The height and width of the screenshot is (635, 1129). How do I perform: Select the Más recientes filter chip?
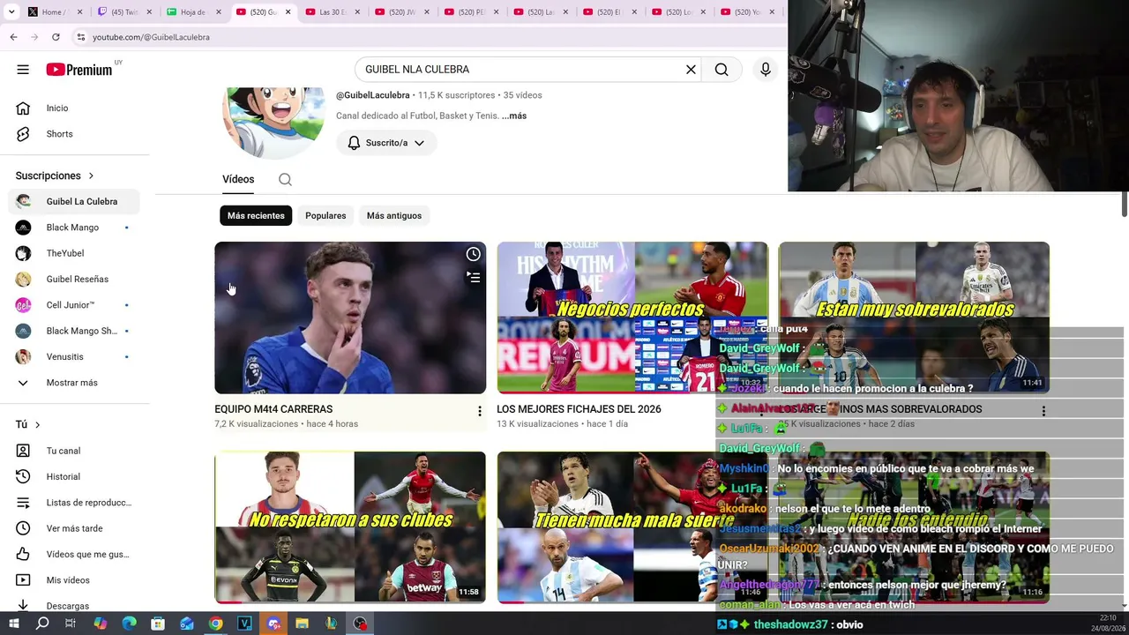(x=256, y=216)
